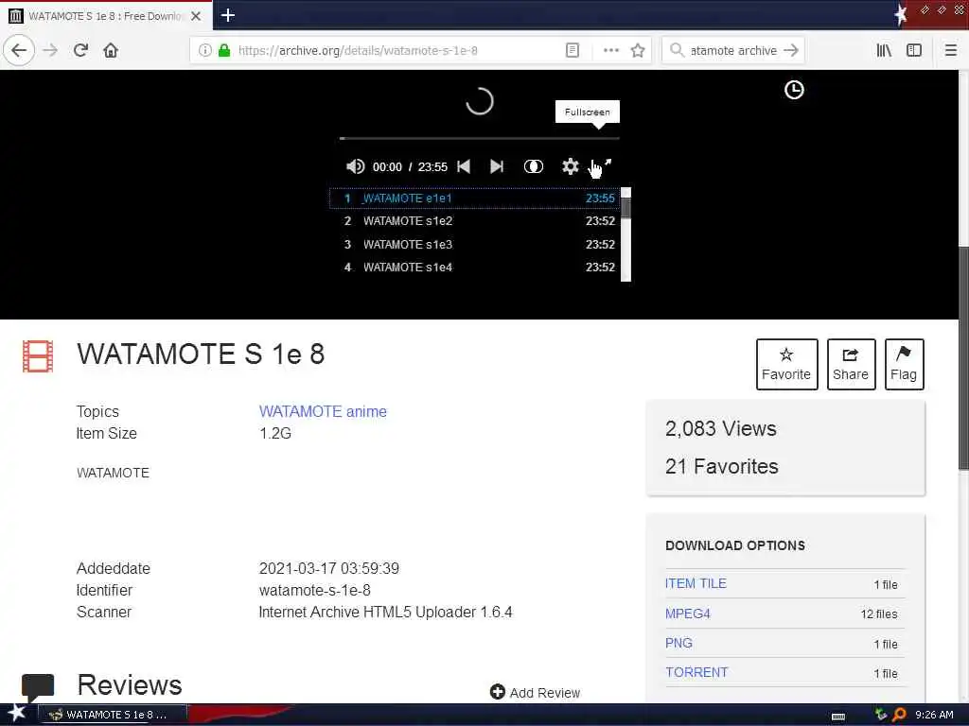Open the browser library icon

coord(884,51)
